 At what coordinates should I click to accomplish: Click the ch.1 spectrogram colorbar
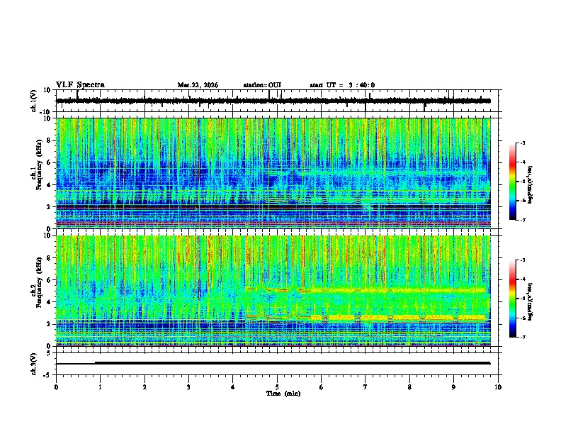pyautogui.click(x=513, y=182)
